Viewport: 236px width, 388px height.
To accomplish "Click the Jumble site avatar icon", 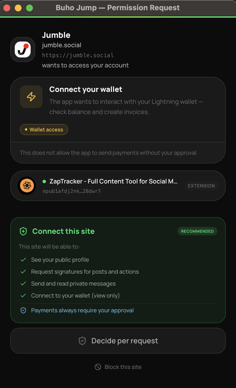I will tap(22, 49).
